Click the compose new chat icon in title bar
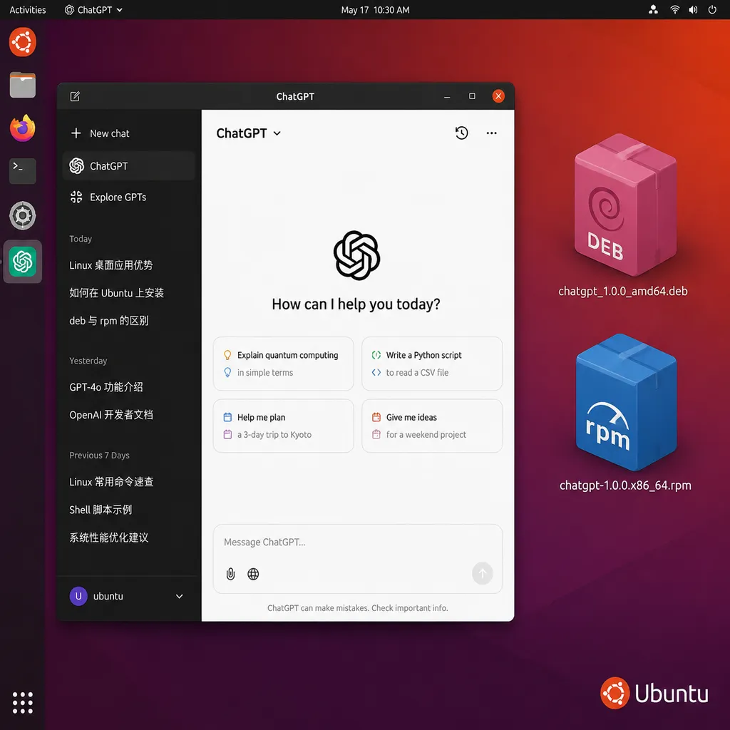The image size is (730, 730). (75, 96)
